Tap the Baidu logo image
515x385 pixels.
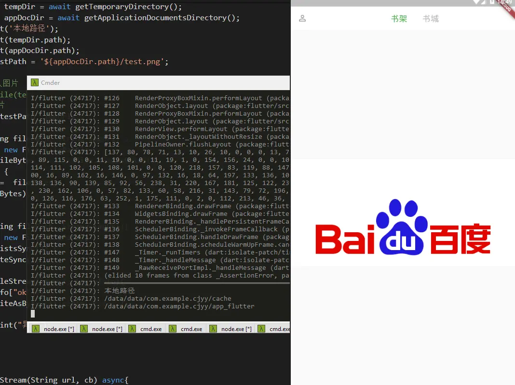403,227
